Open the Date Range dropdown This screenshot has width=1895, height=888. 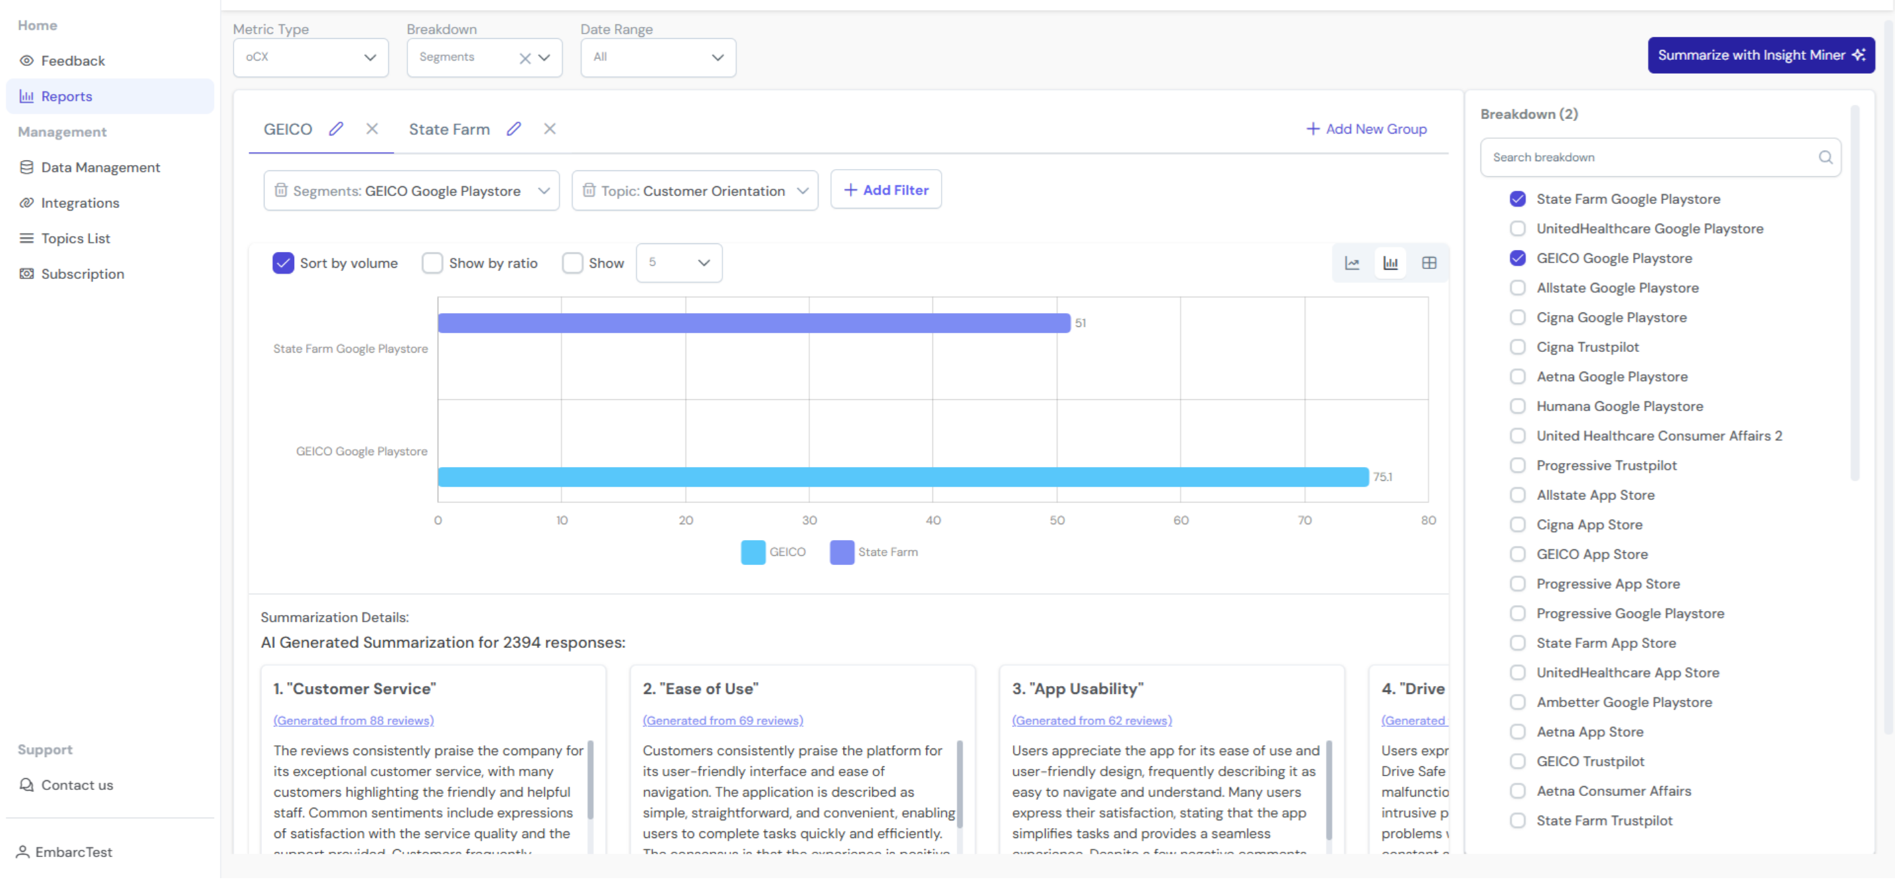[658, 57]
